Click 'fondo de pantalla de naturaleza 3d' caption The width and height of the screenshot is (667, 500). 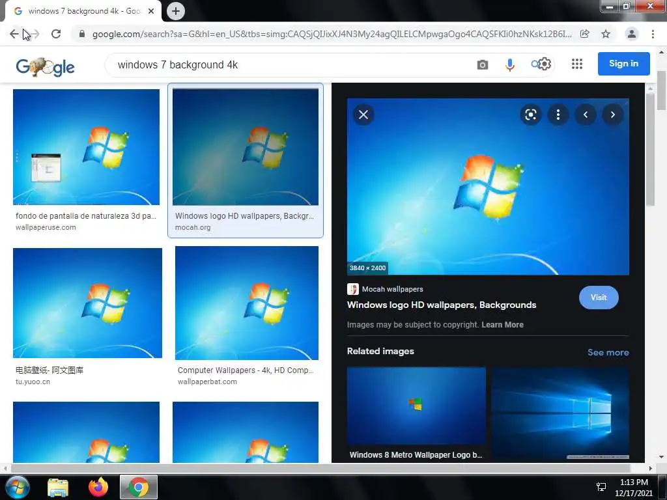(x=86, y=216)
